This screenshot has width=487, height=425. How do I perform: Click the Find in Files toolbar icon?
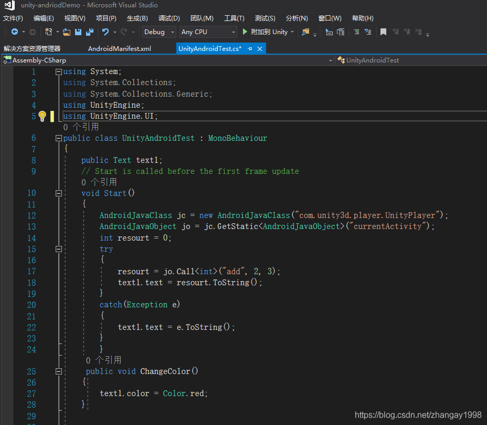pyautogui.click(x=305, y=32)
